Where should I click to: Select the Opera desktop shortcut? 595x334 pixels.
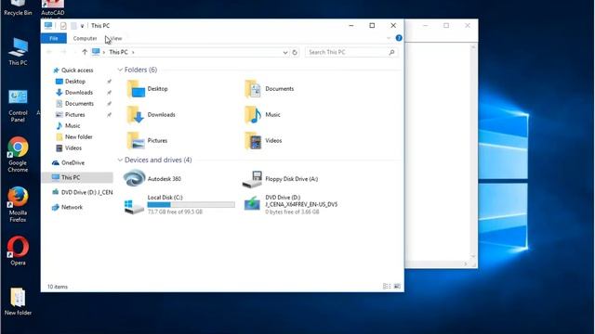pyautogui.click(x=18, y=250)
